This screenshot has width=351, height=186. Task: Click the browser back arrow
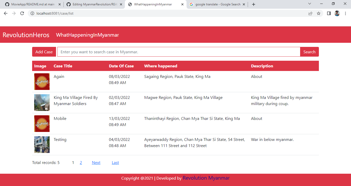(5, 13)
